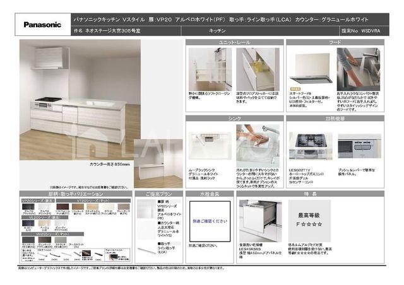The image size is (404, 285).
Task: Open the proposal plan line handle image
Action: point(146,250)
